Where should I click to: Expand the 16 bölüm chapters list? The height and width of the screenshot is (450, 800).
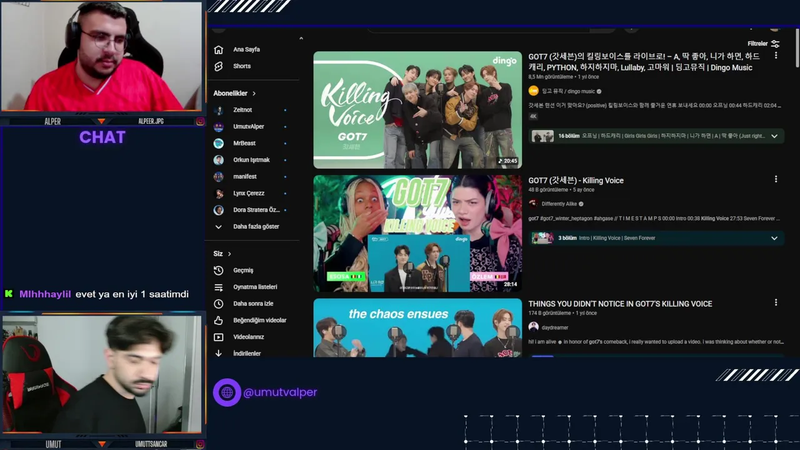point(774,136)
